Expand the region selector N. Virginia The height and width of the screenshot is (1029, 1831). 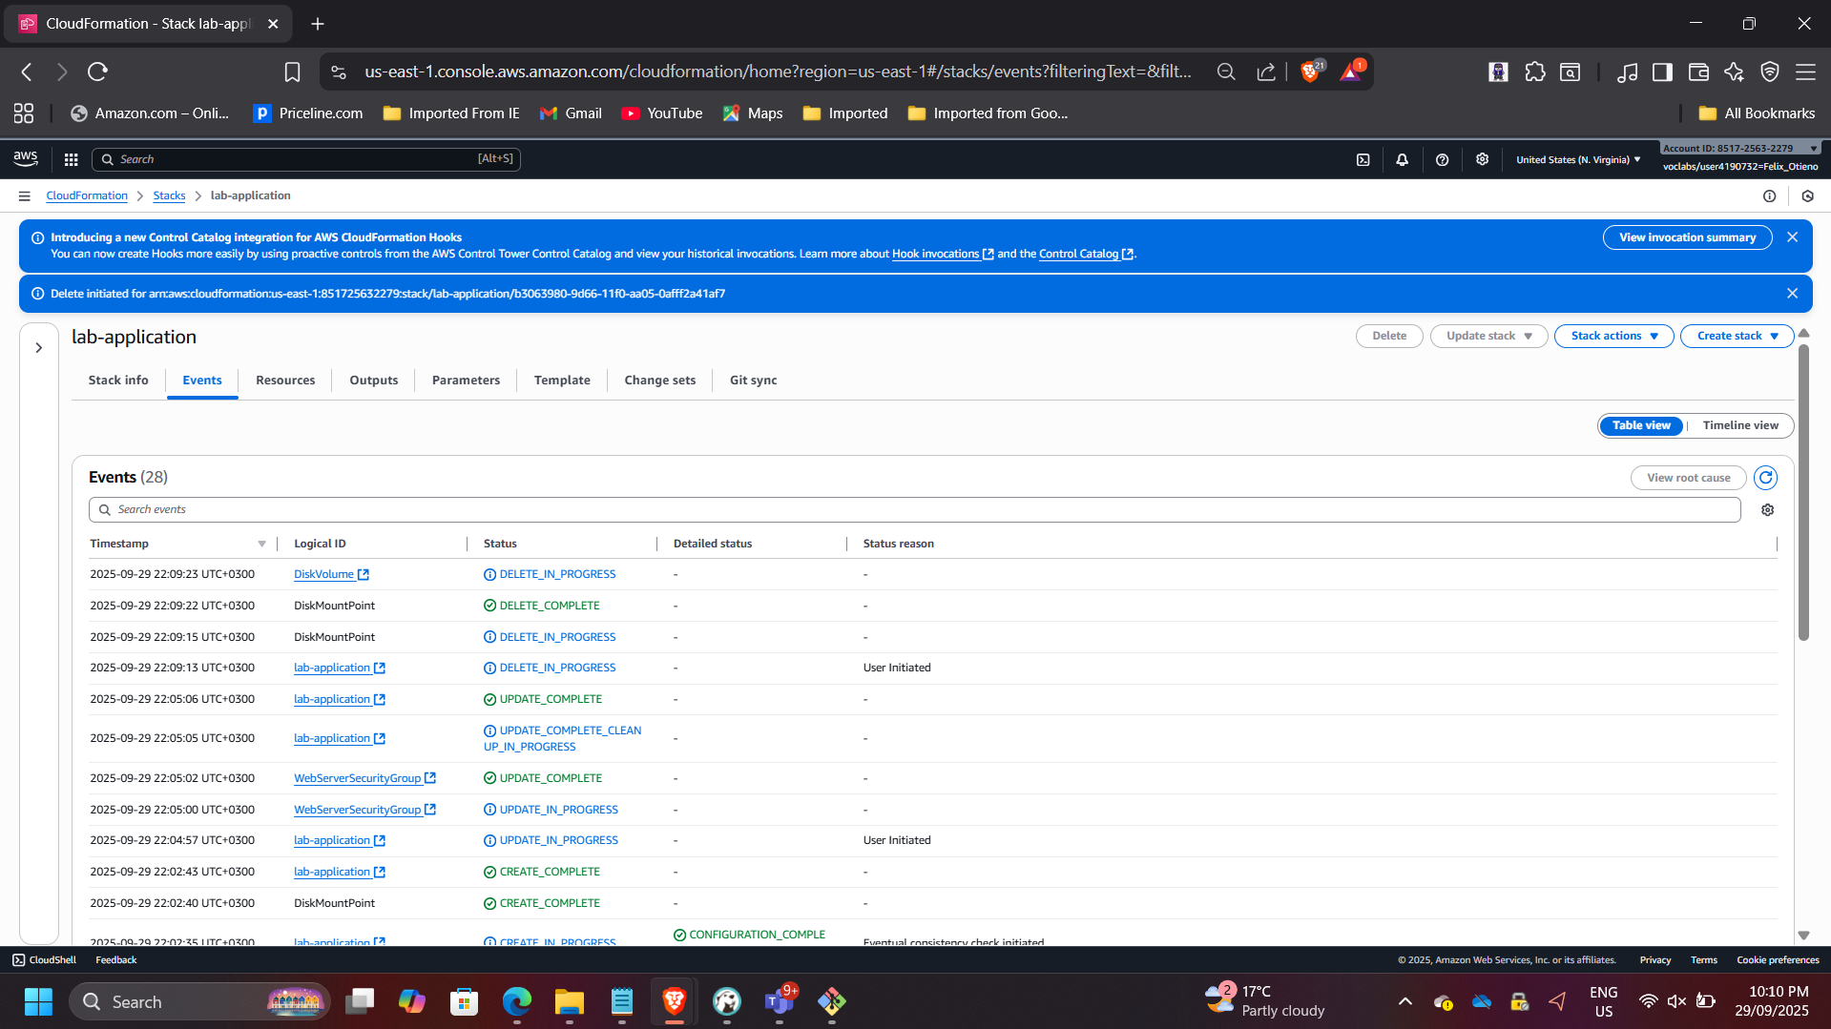pyautogui.click(x=1578, y=159)
